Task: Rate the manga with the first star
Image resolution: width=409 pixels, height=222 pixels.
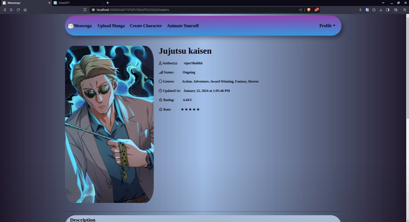Action: (x=182, y=110)
